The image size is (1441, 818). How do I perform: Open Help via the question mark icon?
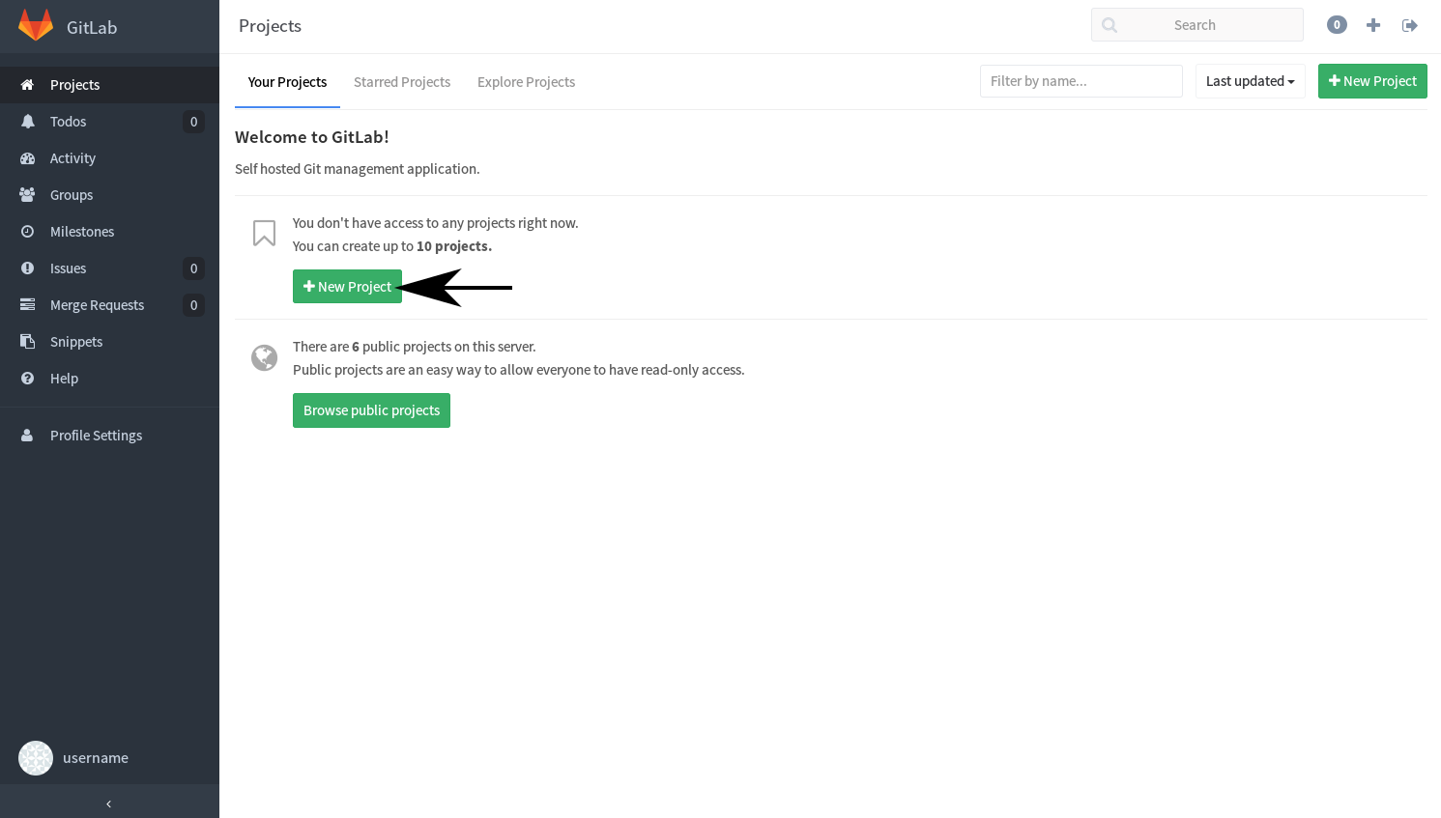tap(27, 379)
